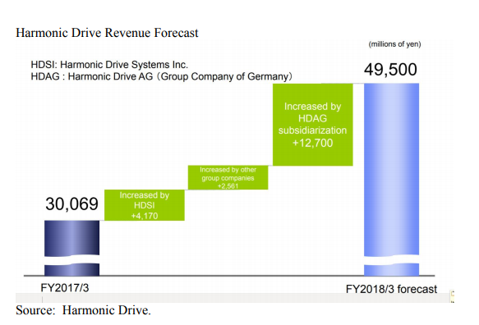This screenshot has width=479, height=325.
Task: Click the lower broken segment of FY2017/3 bar
Action: [71, 269]
